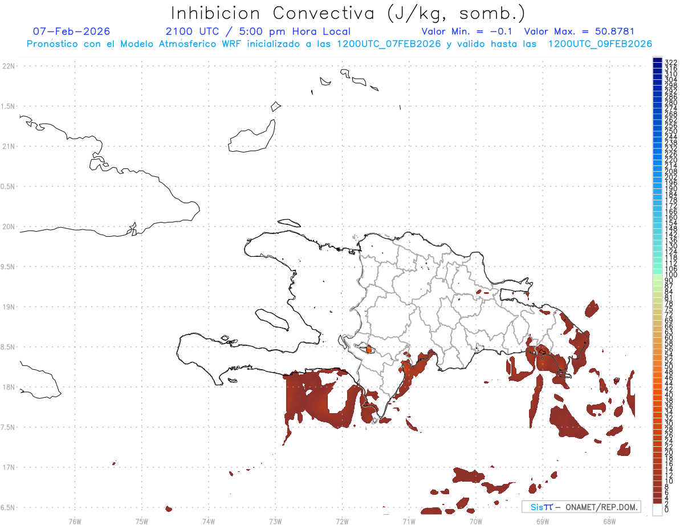Click the '202' color scale label

click(x=671, y=177)
